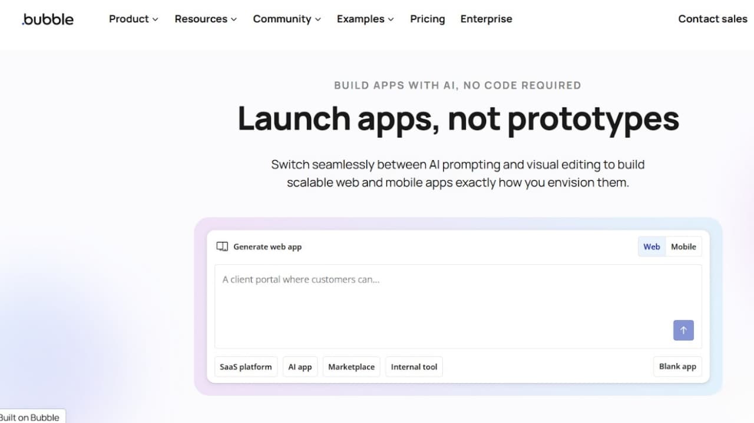Click the Generate web app label
This screenshot has width=754, height=423.
[267, 247]
